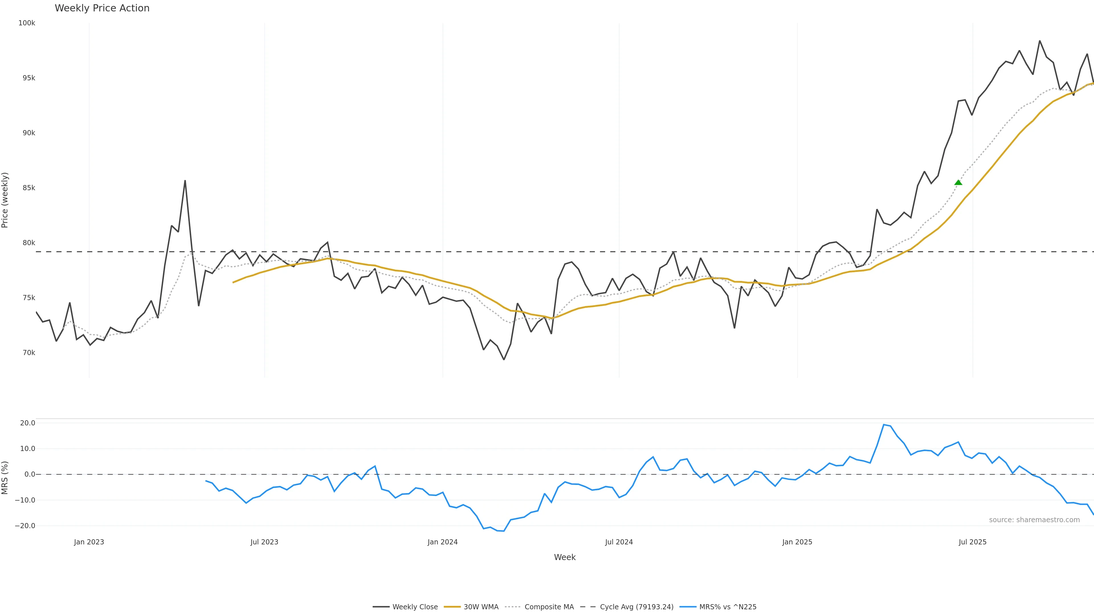Click the Week x-axis title
Screen dimensions: 1094x615
point(564,557)
